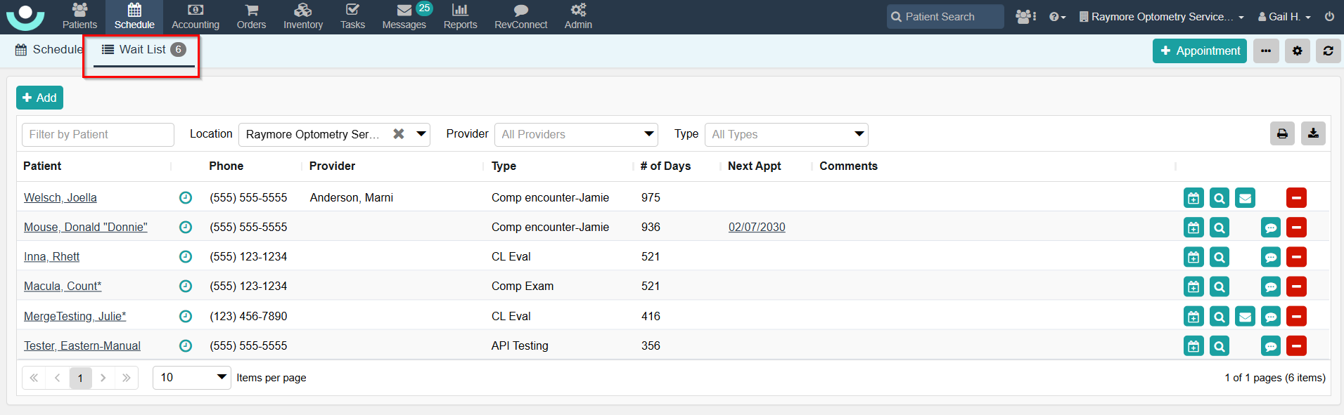Click the print icon above the wait list
The width and height of the screenshot is (1344, 415).
pyautogui.click(x=1282, y=133)
